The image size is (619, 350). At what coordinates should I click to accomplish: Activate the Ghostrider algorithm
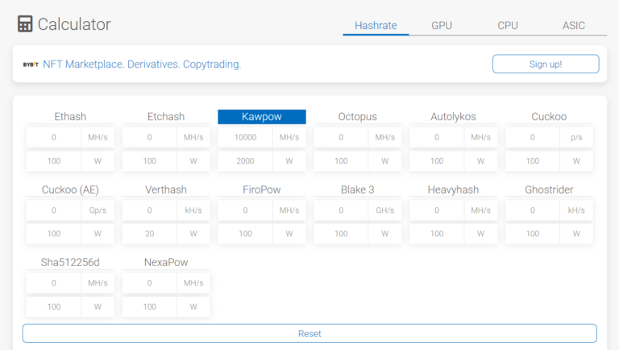[x=549, y=190]
